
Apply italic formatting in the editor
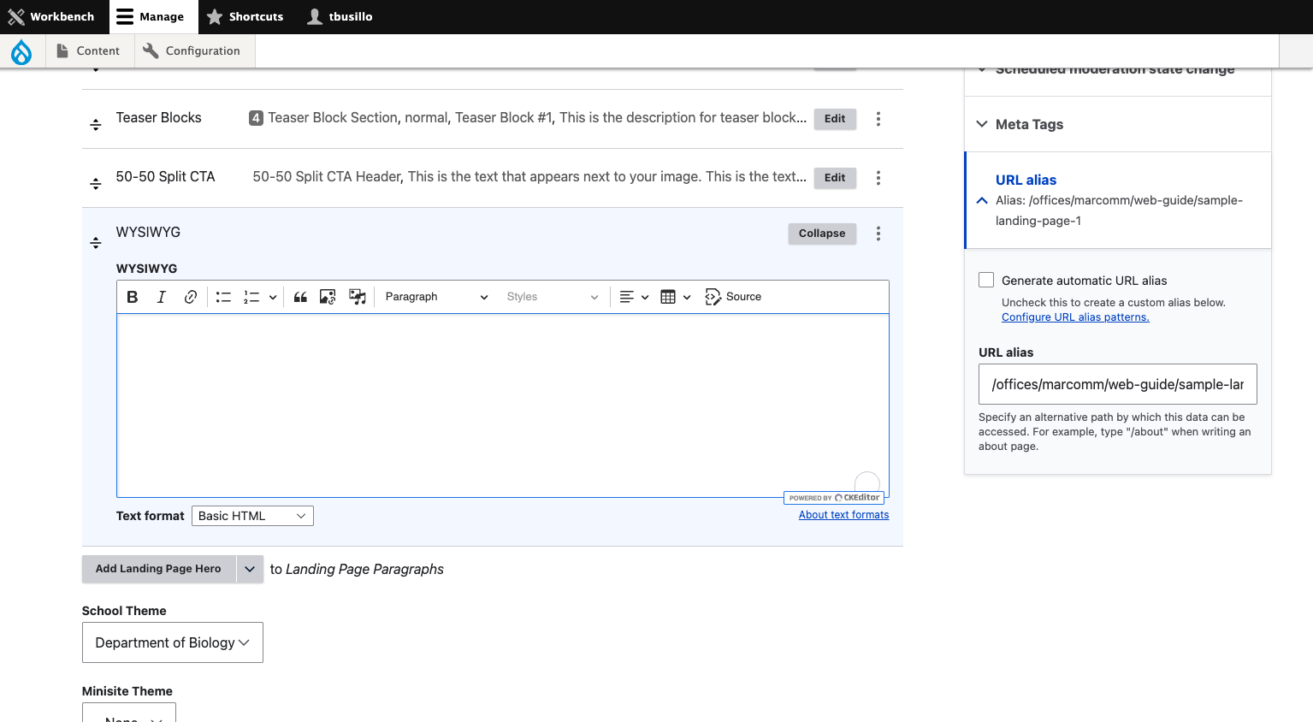coord(161,297)
